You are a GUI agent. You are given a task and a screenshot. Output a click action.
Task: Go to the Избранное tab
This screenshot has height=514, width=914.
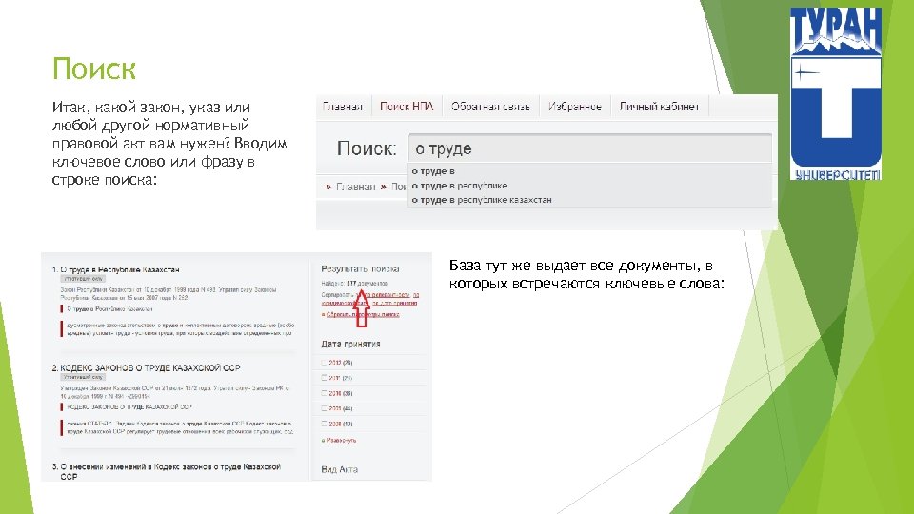point(574,107)
